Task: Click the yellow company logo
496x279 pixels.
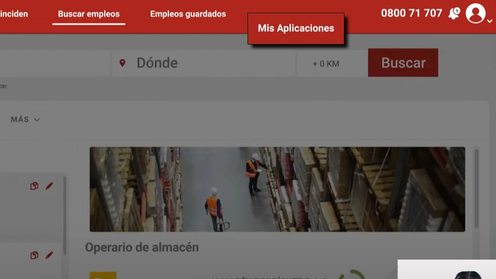Action: click(103, 275)
